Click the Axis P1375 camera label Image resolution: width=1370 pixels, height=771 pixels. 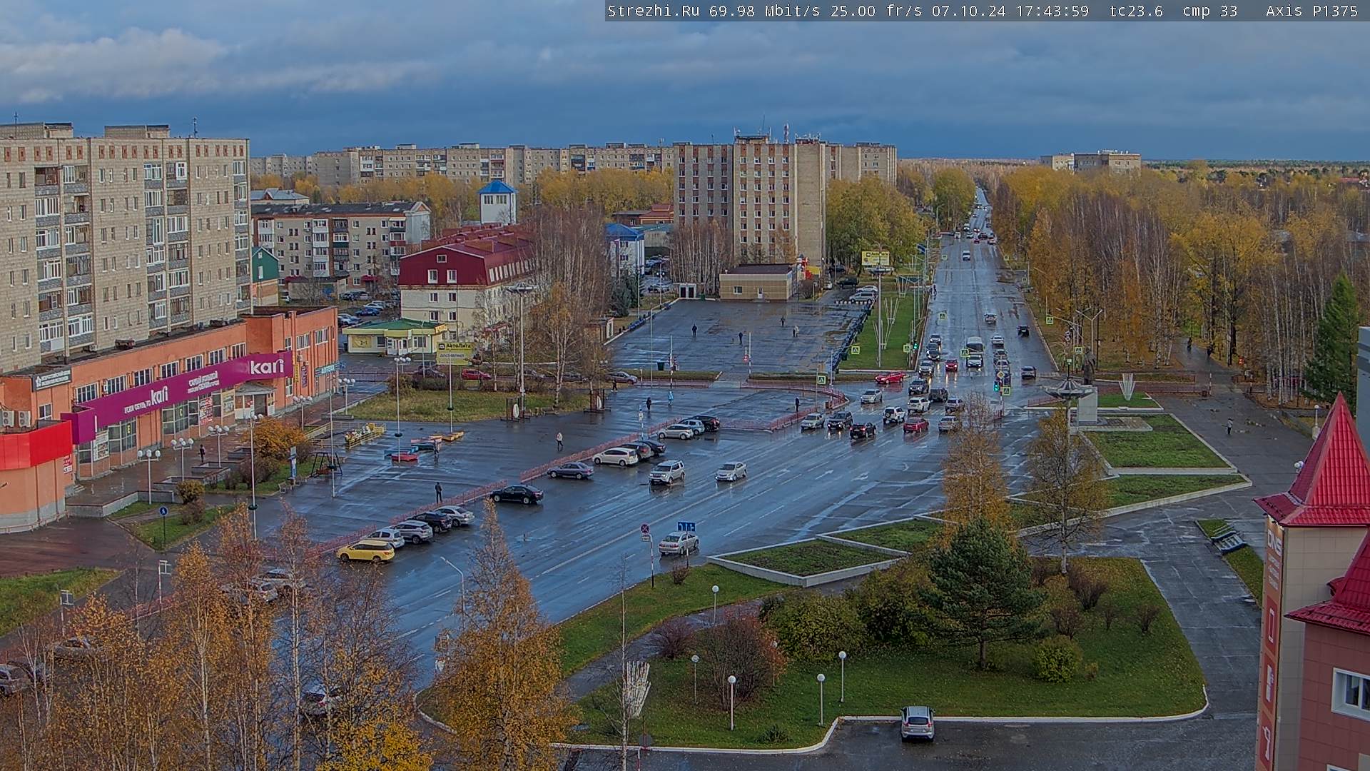[x=1311, y=11]
